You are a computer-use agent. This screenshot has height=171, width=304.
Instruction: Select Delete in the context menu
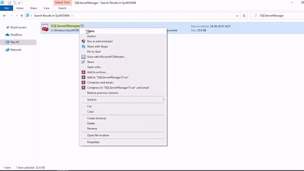(x=123, y=123)
